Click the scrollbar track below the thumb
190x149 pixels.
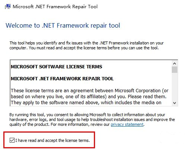tap(174, 87)
